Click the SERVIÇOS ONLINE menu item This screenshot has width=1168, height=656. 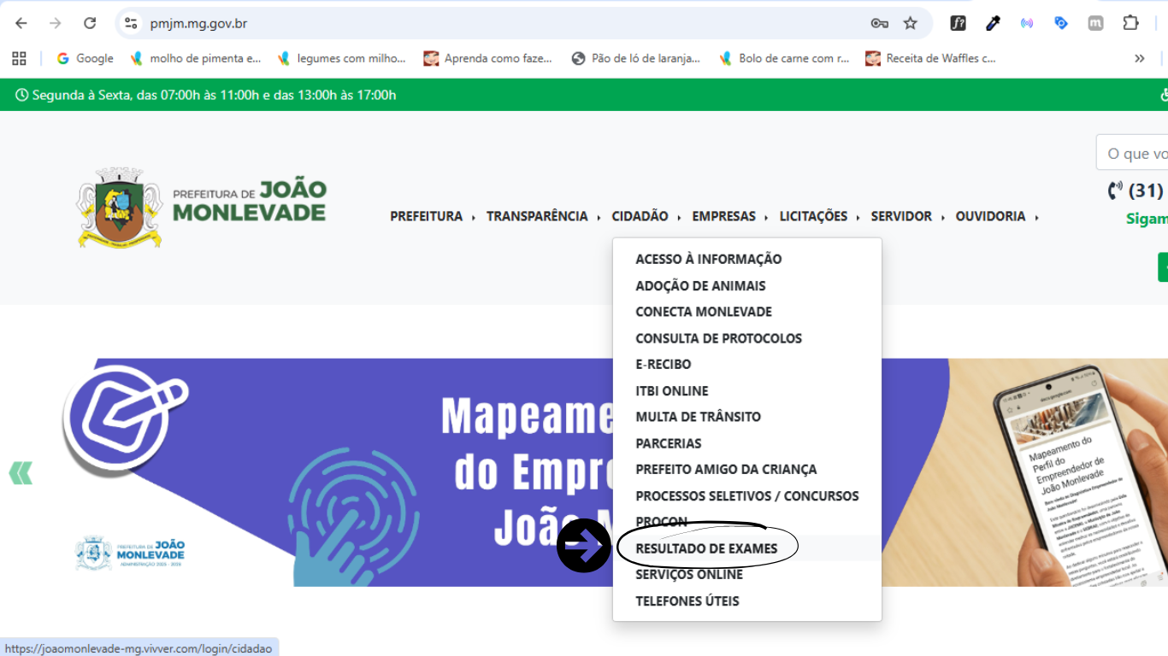tap(689, 575)
